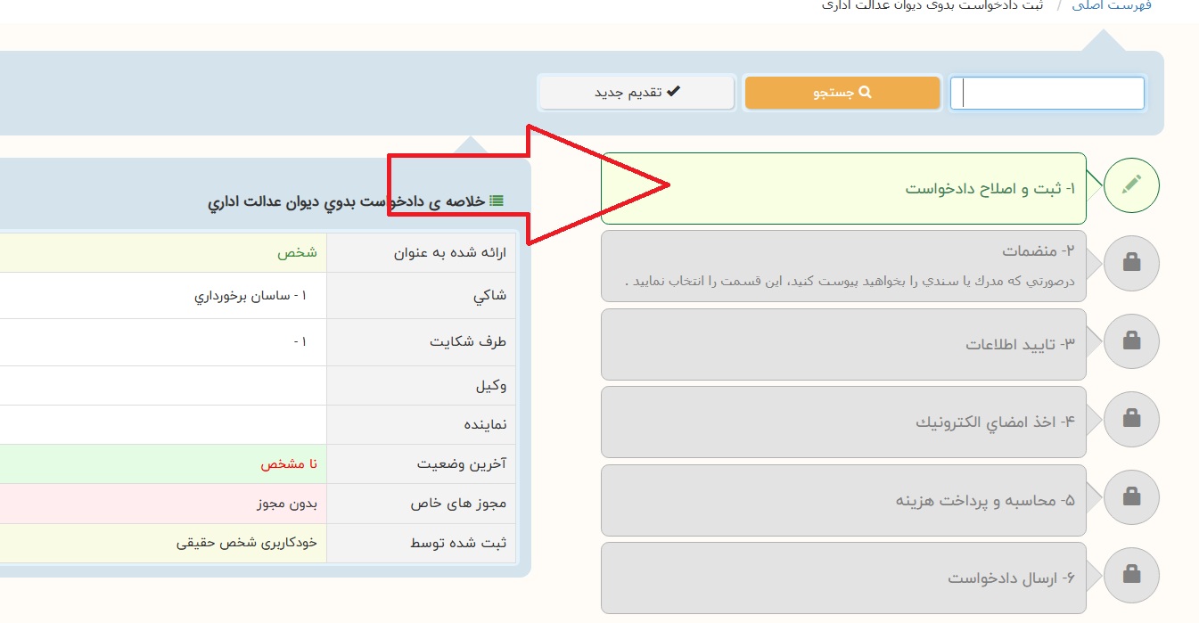1199x623 pixels.
Task: Click the آخرين وضعيت row label
Action: tap(462, 464)
